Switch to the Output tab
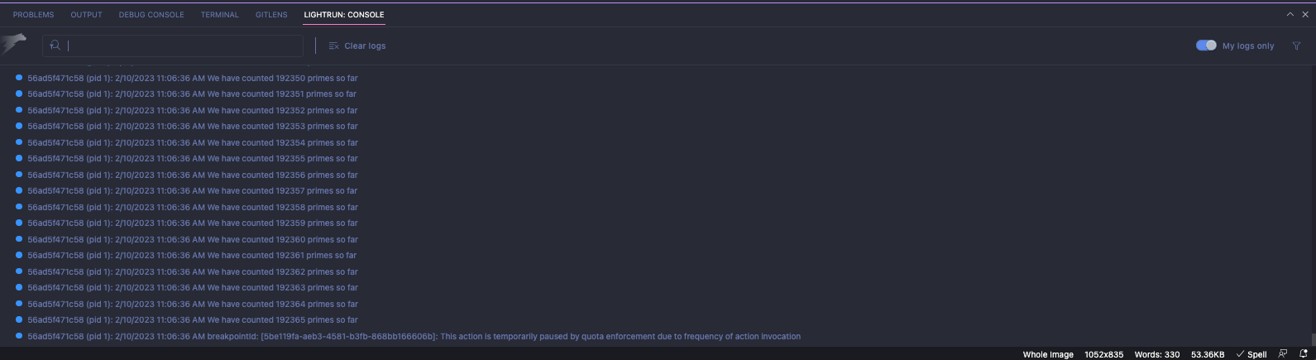Screen dimensions: 1316x360 point(86,15)
